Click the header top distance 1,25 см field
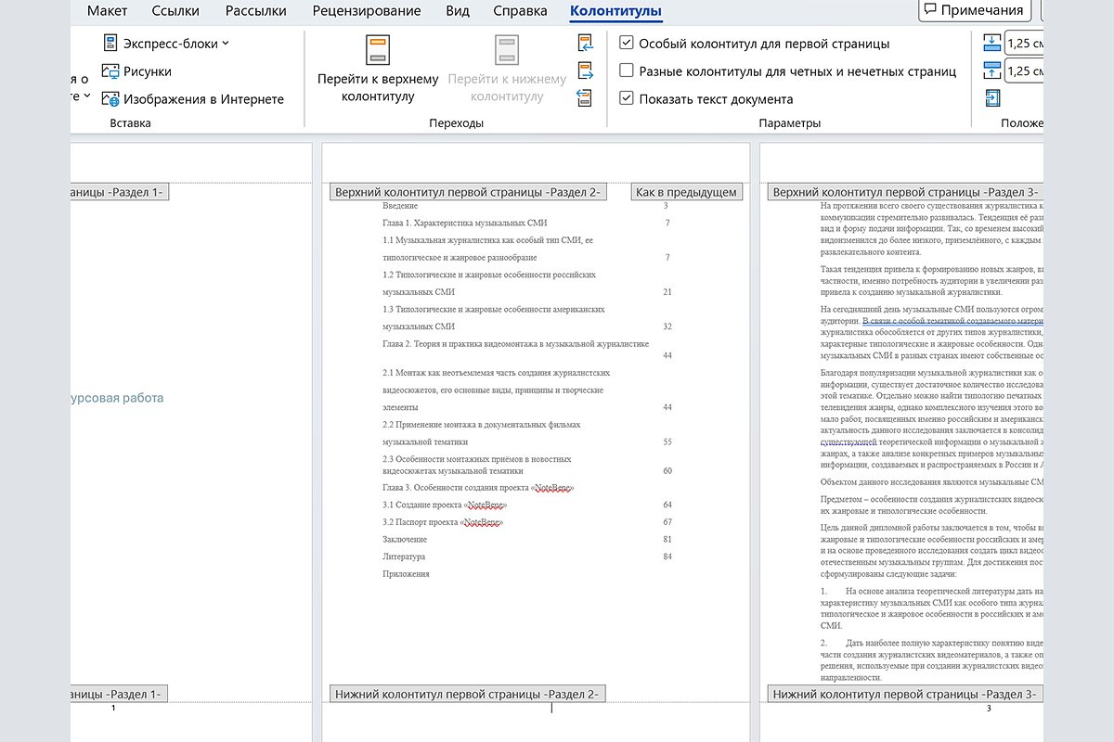The height and width of the screenshot is (742, 1114). [x=1024, y=43]
